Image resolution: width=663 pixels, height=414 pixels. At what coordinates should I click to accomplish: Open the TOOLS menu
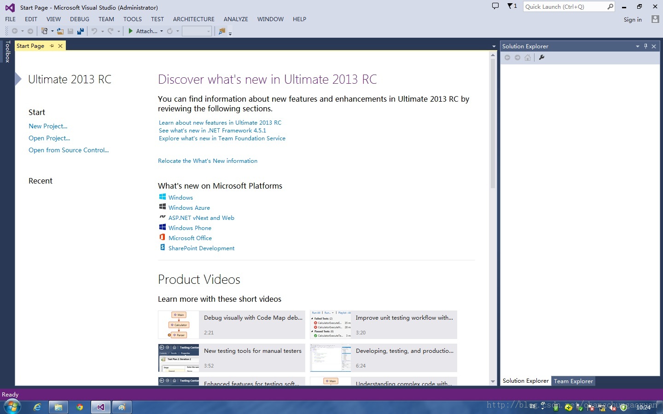pyautogui.click(x=133, y=19)
